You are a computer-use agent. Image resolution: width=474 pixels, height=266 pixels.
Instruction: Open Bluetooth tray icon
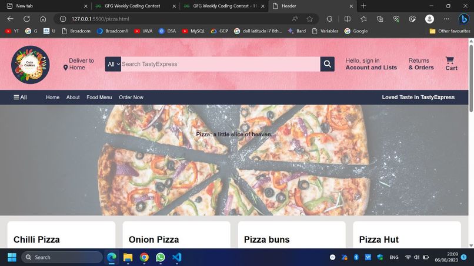(356, 257)
